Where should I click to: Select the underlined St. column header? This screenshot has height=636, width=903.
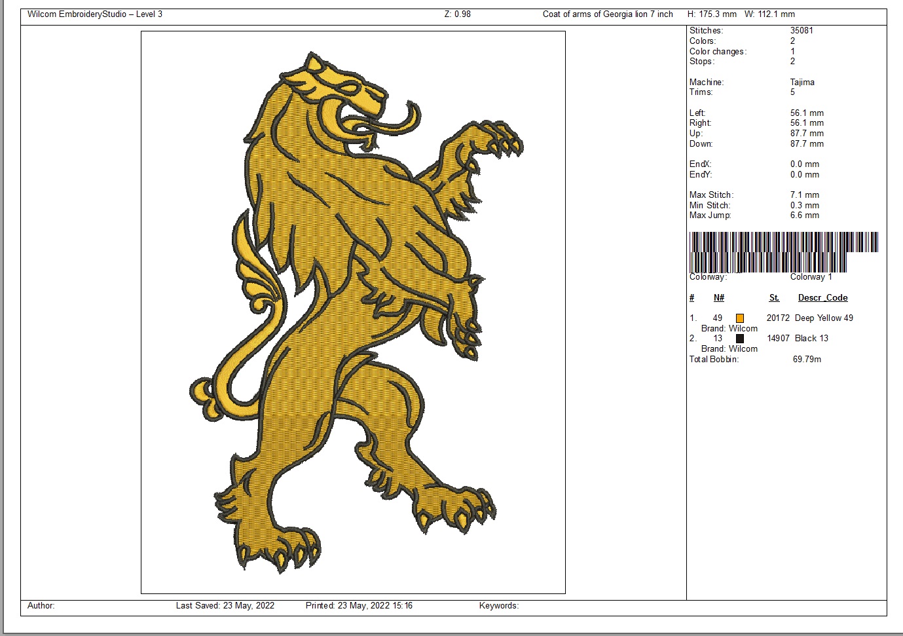pos(774,298)
